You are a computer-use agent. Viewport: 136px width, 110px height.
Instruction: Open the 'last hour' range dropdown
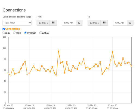click(x=17, y=23)
